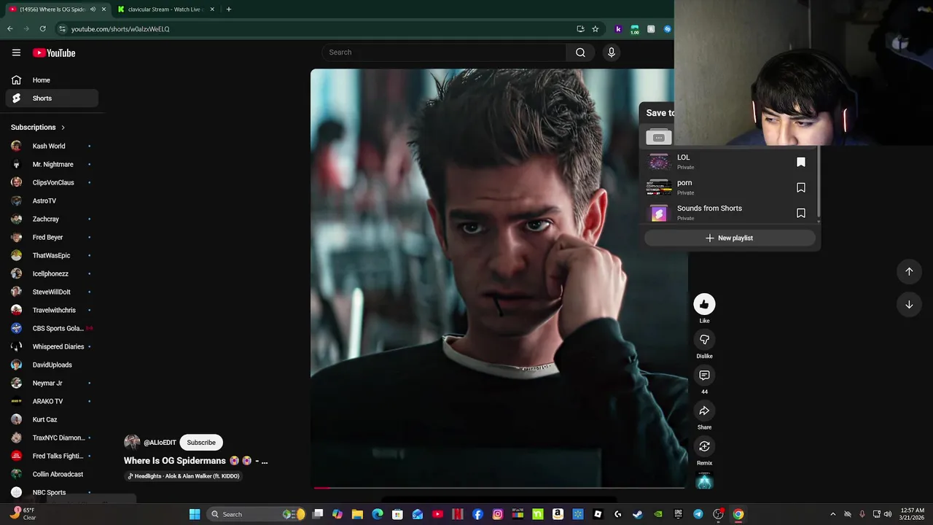
Task: Open the ClipsVonClaus subscription
Action: click(51, 182)
